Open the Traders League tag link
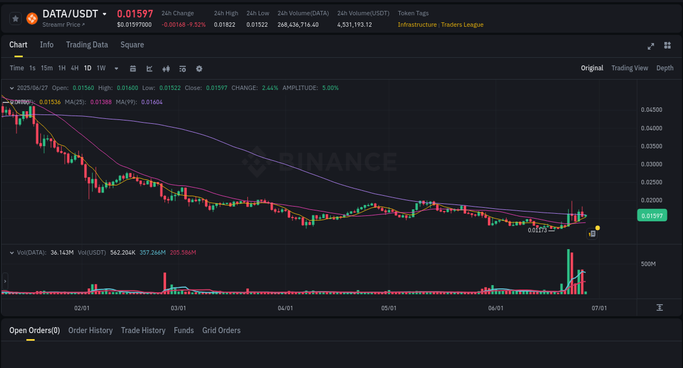Image resolution: width=683 pixels, height=368 pixels. [x=462, y=25]
